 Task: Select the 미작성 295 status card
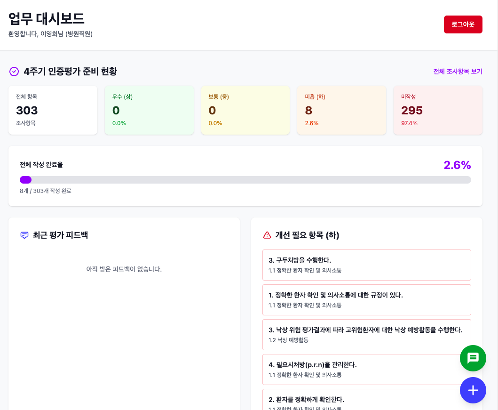click(x=437, y=110)
